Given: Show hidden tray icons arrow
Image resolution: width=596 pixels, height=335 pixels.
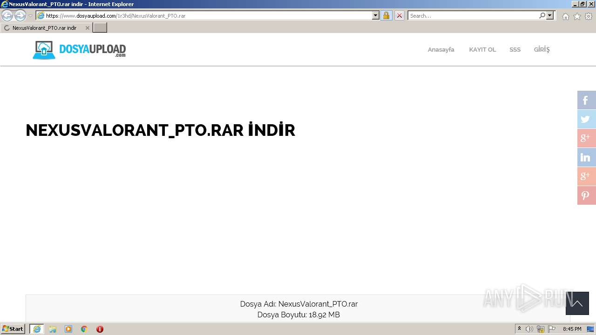Looking at the screenshot, I should 519,329.
